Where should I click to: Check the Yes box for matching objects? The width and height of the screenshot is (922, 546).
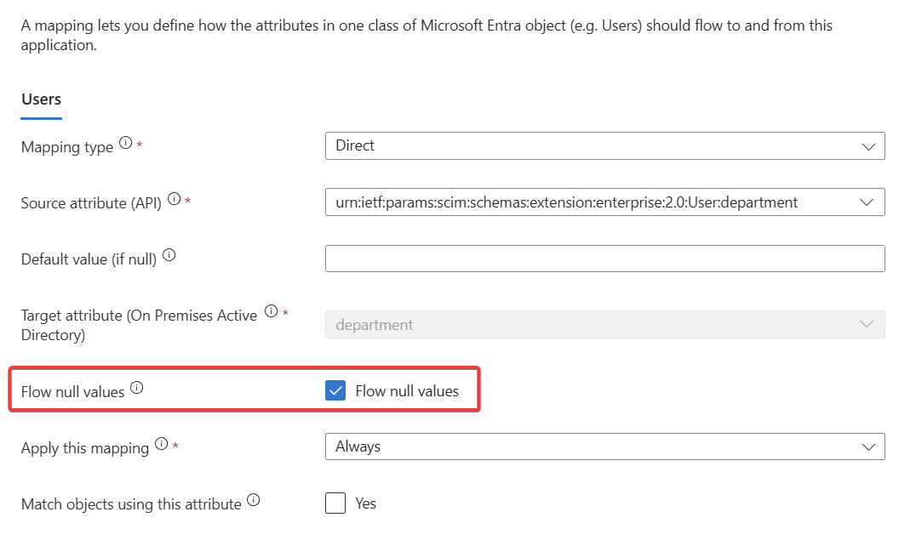click(335, 503)
